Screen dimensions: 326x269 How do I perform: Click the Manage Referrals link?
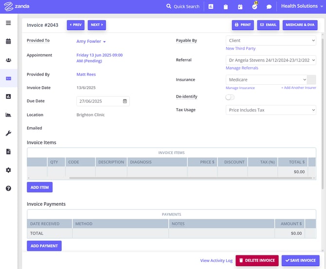click(x=242, y=68)
